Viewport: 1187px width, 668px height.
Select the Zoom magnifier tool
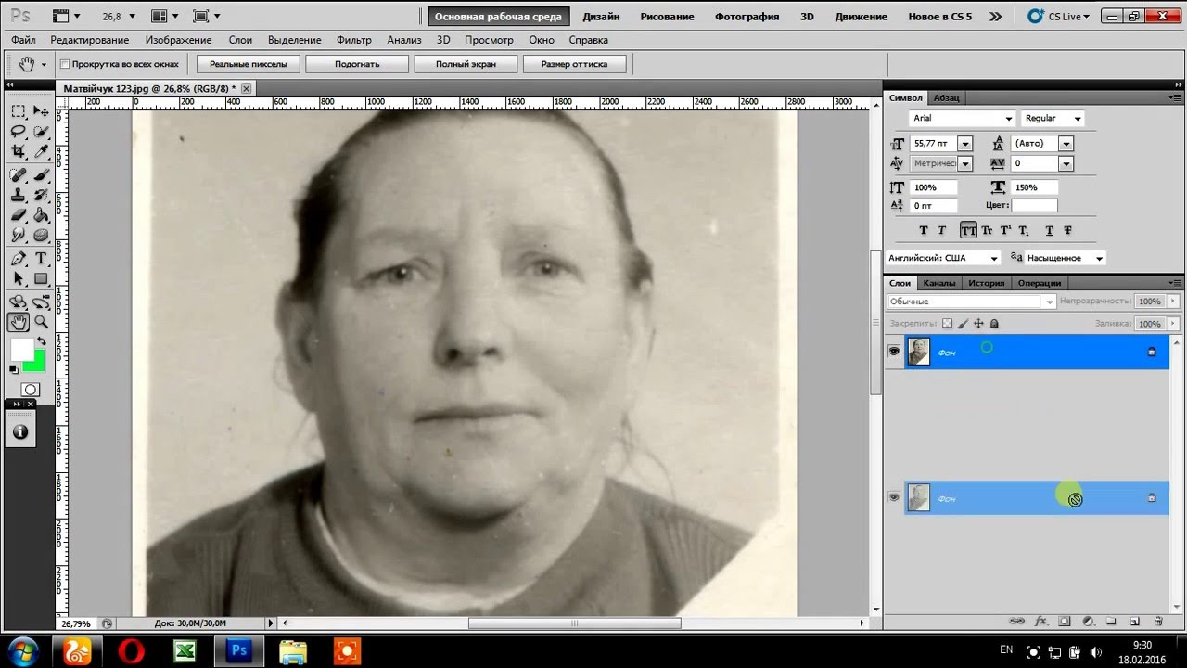(x=42, y=322)
